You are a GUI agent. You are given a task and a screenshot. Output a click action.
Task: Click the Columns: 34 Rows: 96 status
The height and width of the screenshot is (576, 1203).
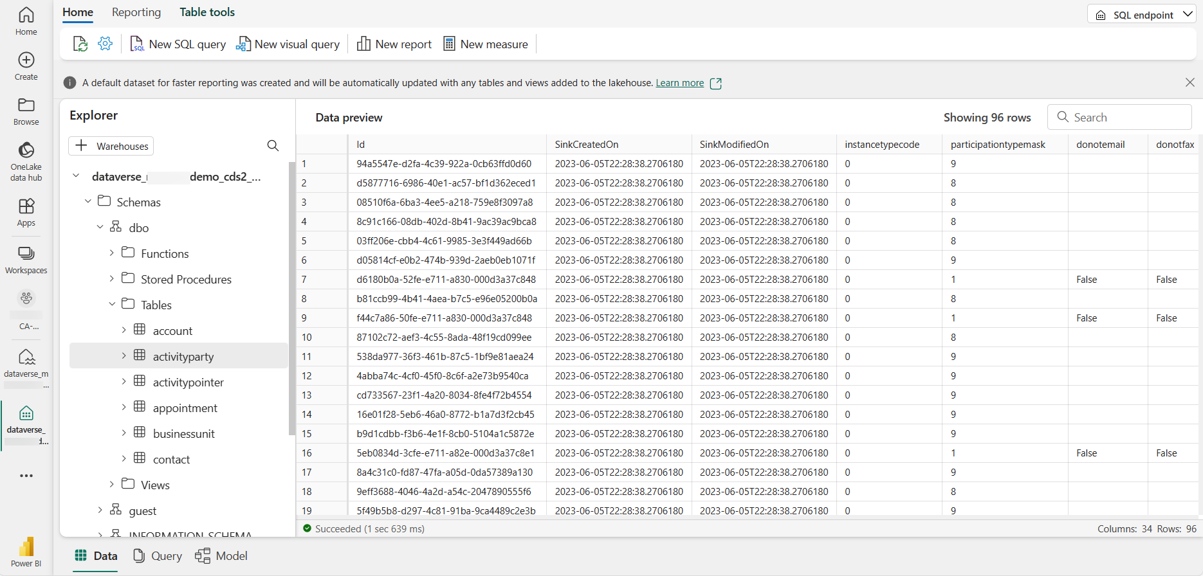coord(1146,528)
